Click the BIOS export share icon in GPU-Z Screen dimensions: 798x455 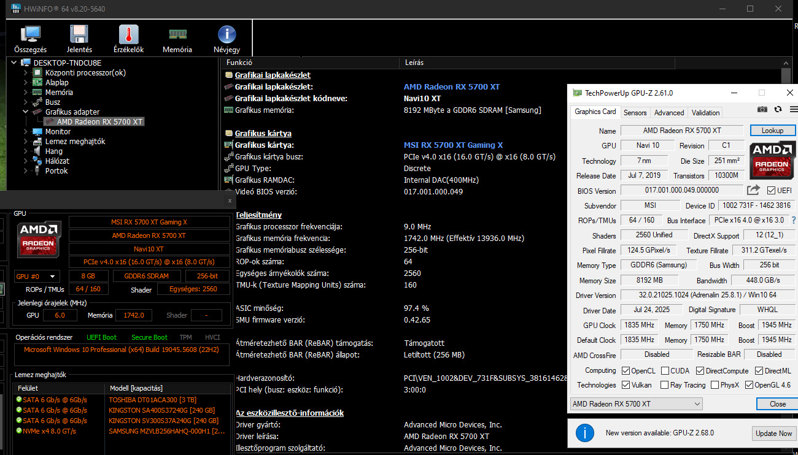point(753,190)
